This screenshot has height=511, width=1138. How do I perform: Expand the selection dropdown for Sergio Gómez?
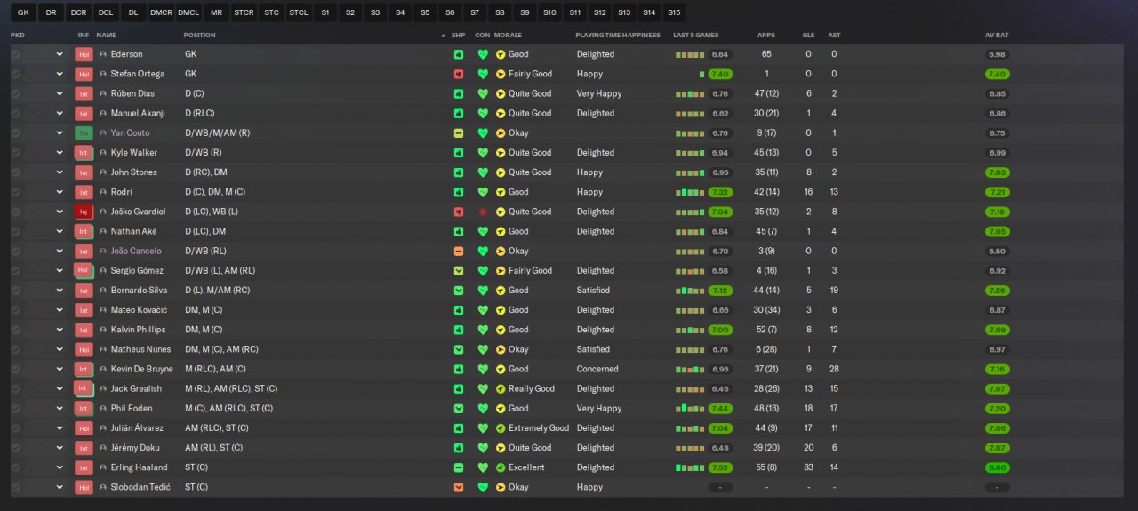60,271
